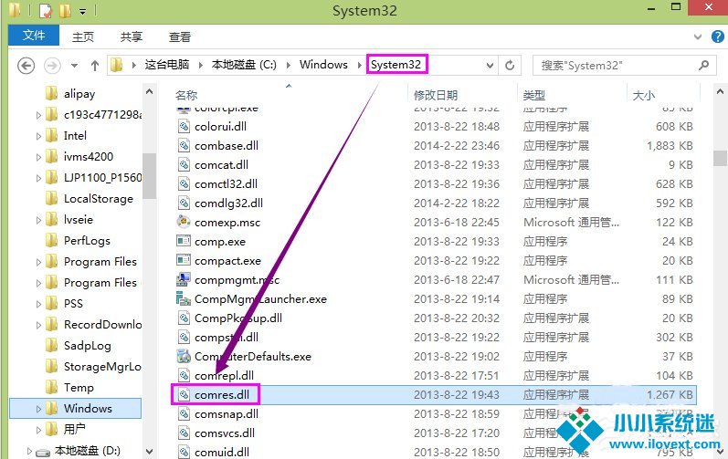
Task: Select the RecordDownlo folder in tree
Action: click(102, 325)
